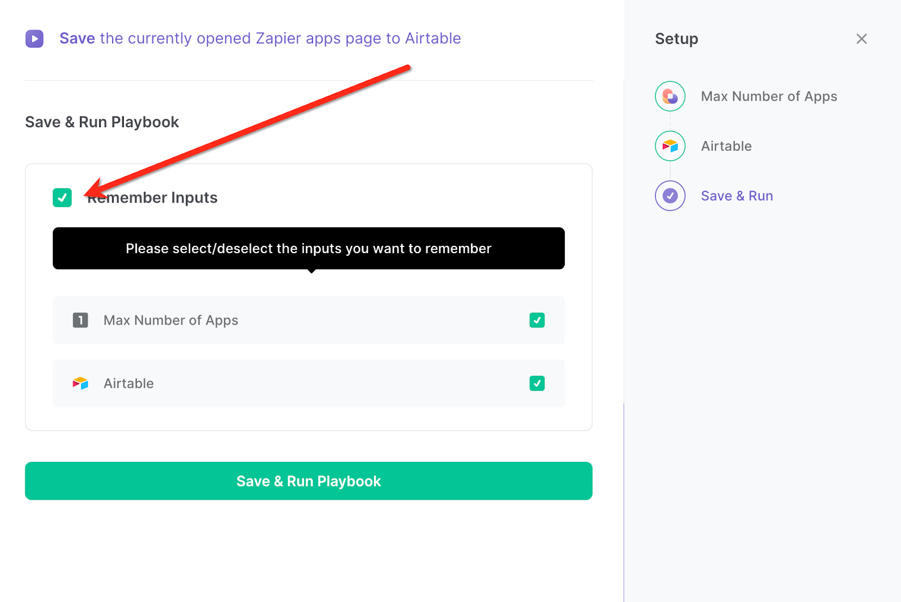
Task: Select the Airtable step in Setup
Action: tap(726, 146)
